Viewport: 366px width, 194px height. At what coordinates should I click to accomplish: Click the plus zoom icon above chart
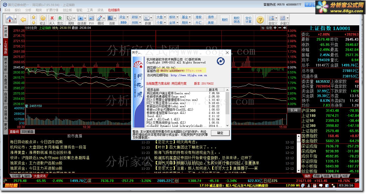point(275,28)
